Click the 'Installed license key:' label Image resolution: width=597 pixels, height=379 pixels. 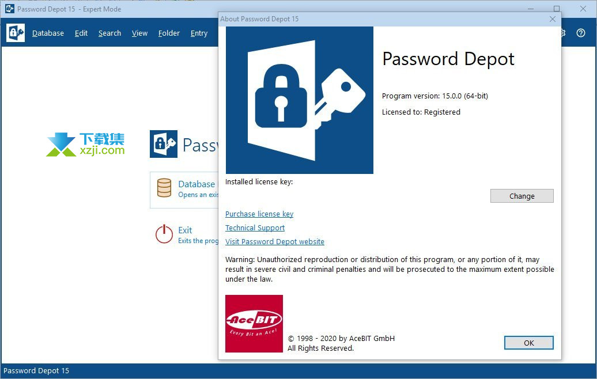tap(259, 182)
